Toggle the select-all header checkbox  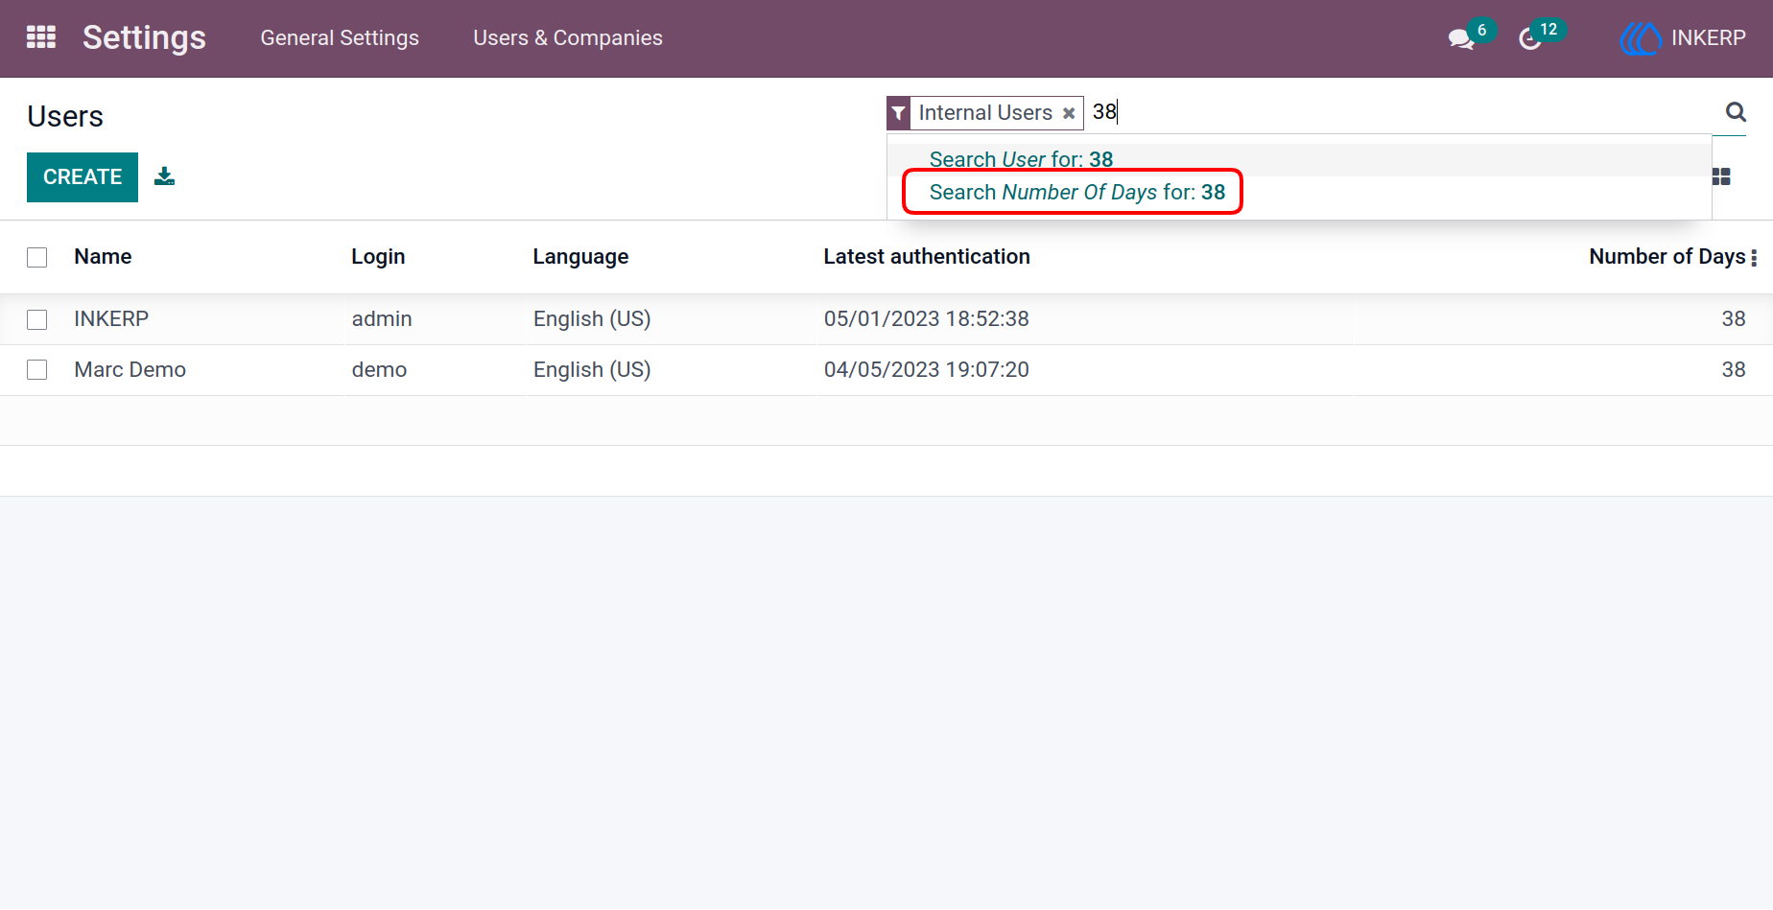click(37, 257)
